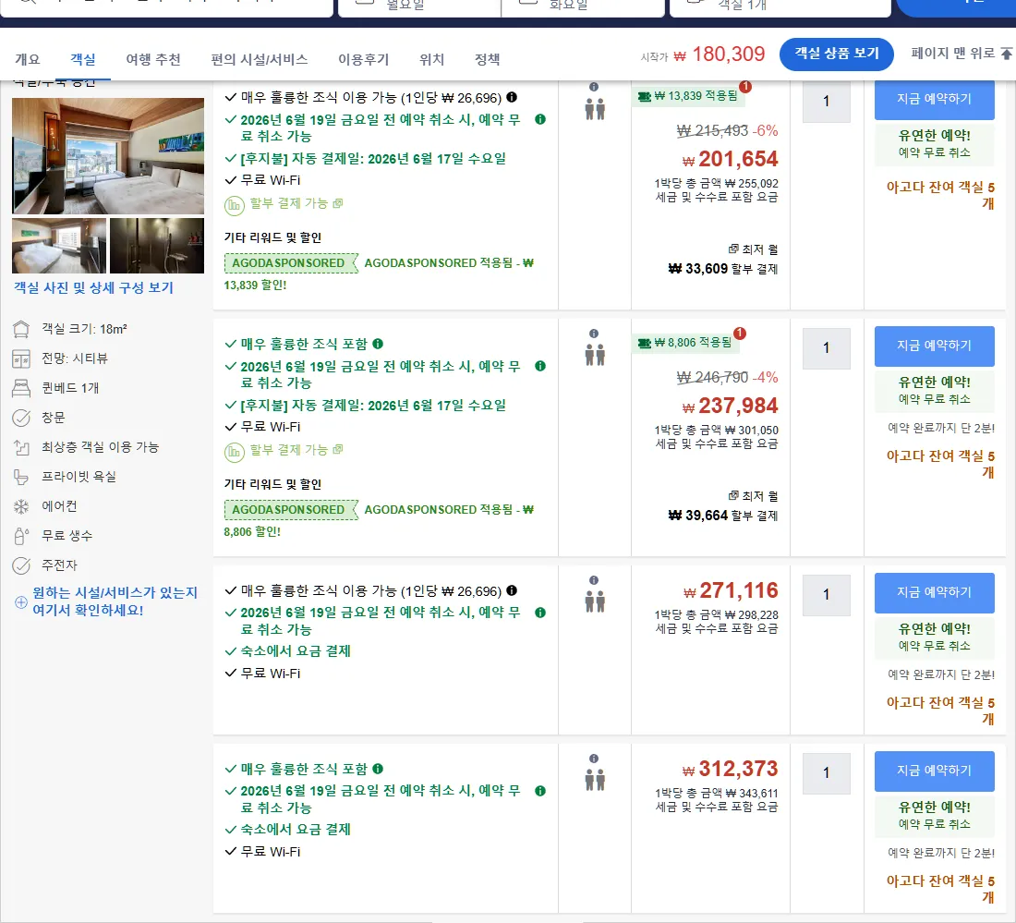The width and height of the screenshot is (1016, 923).
Task: Click green cancellation info icon in ₩201,654 row
Action: tap(540, 119)
